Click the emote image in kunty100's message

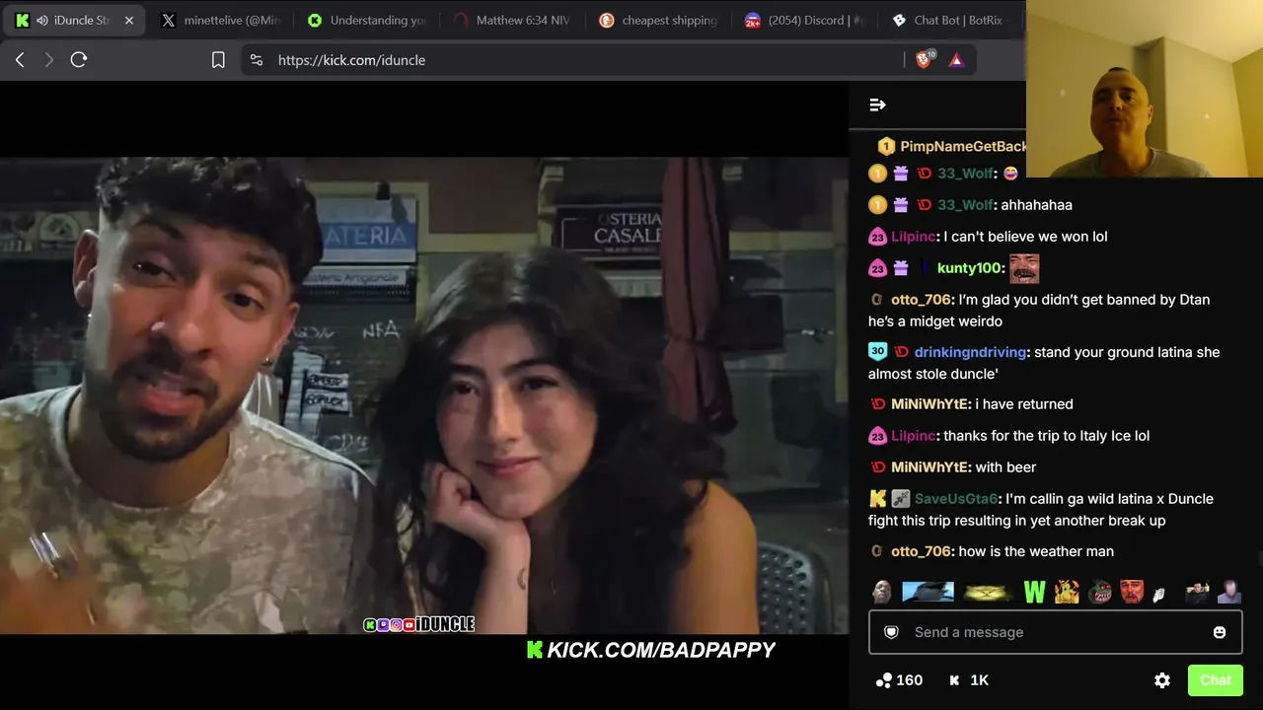(1024, 268)
